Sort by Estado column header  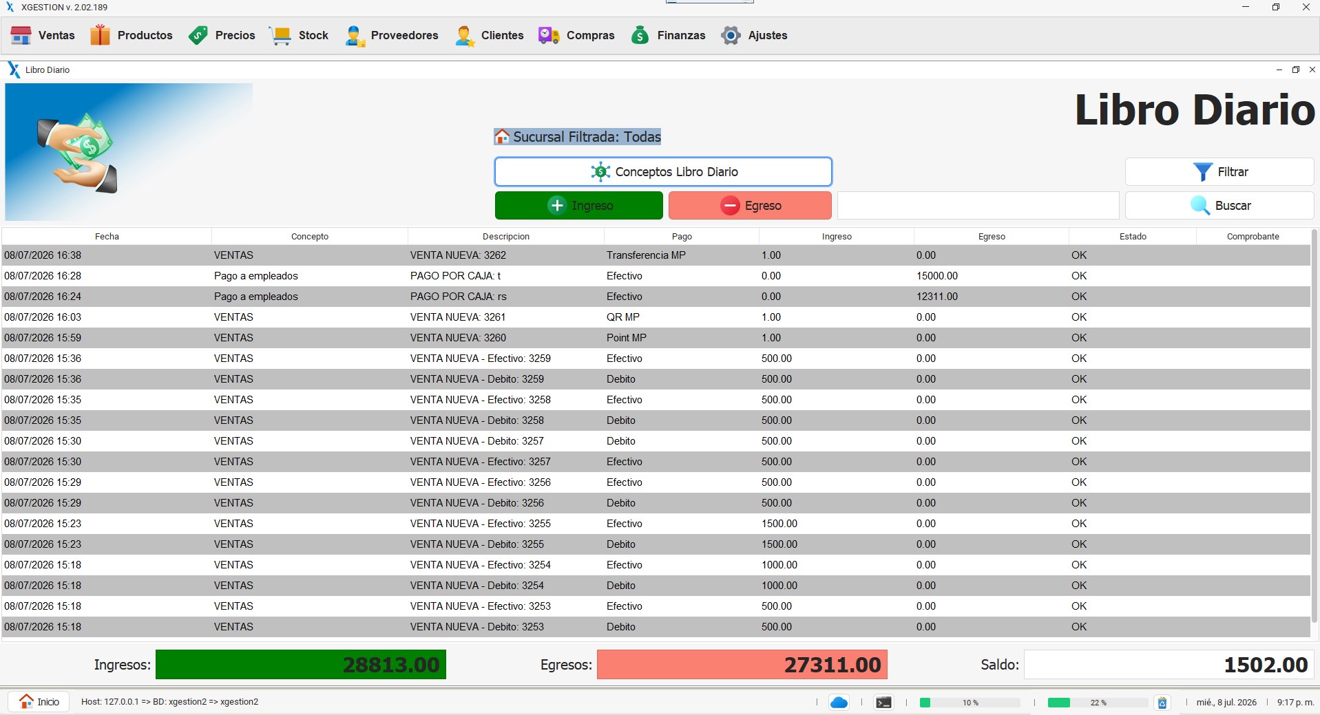(x=1133, y=236)
